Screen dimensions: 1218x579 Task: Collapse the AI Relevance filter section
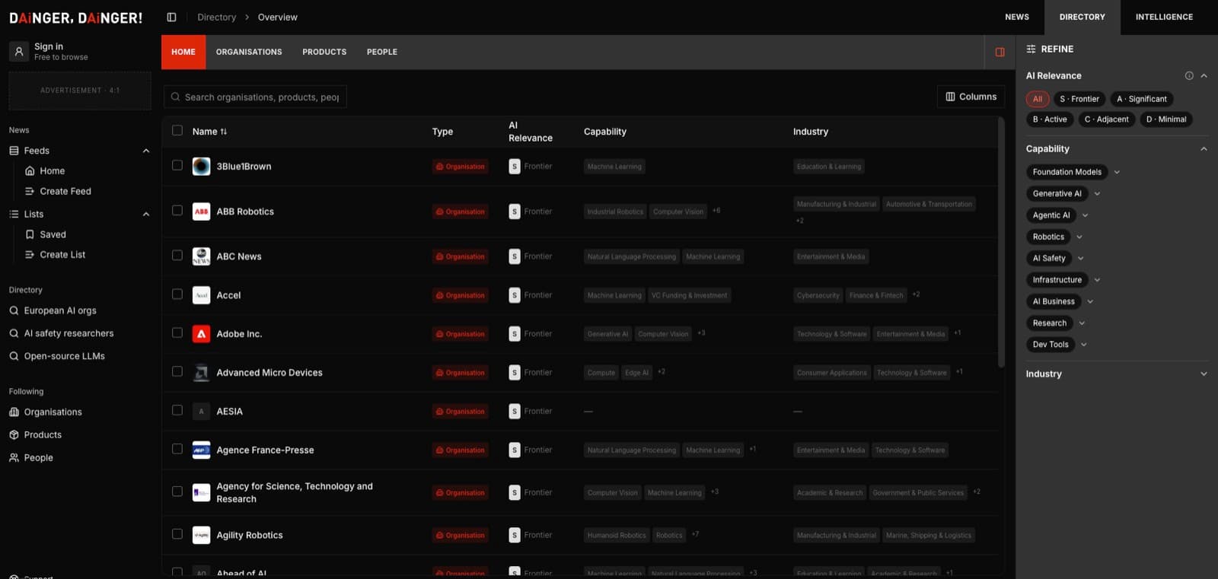coord(1204,75)
